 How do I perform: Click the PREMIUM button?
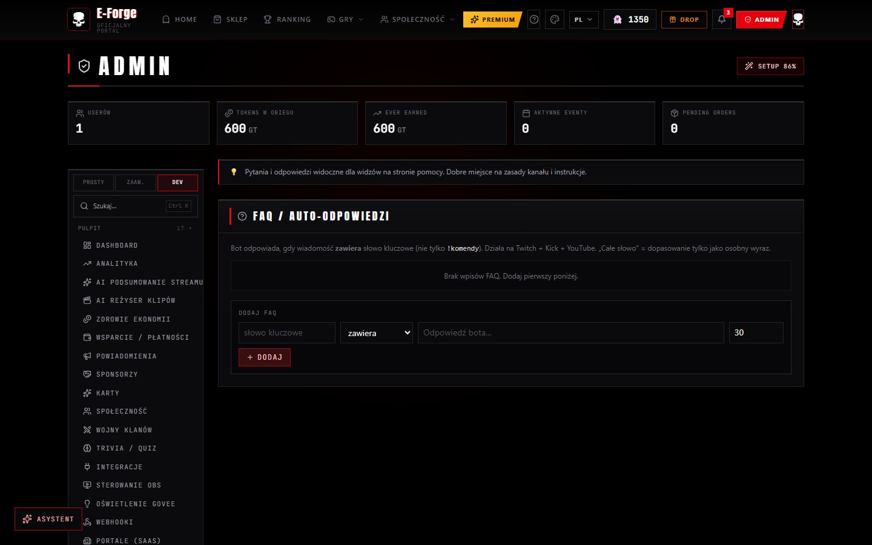492,19
